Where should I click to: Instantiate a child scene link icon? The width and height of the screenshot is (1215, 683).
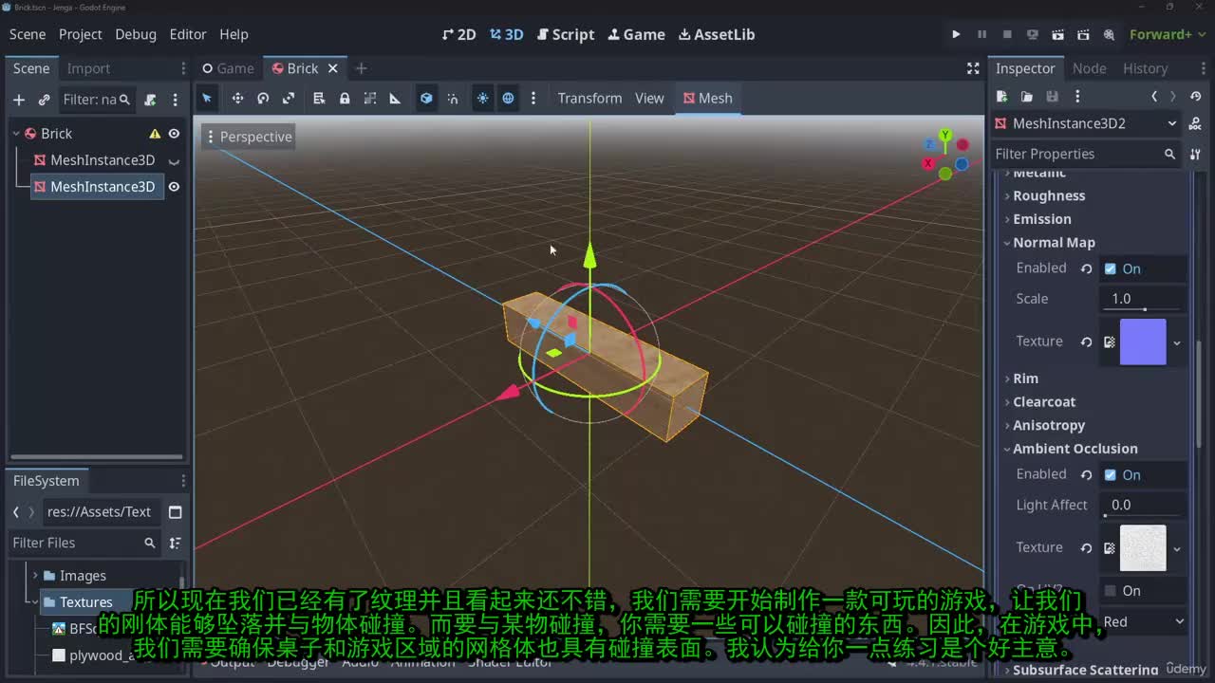tap(44, 100)
